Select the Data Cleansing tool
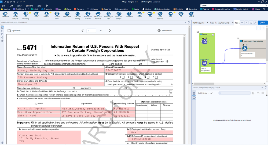268x145 pixels. point(26,16)
